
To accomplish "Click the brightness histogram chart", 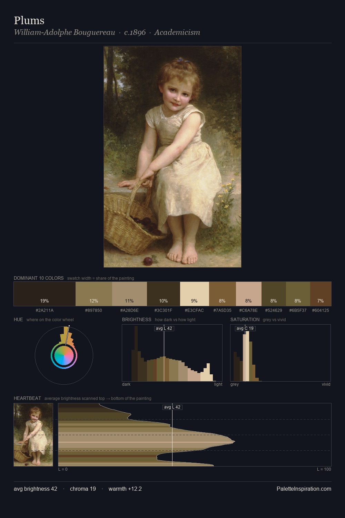I will pos(172,353).
